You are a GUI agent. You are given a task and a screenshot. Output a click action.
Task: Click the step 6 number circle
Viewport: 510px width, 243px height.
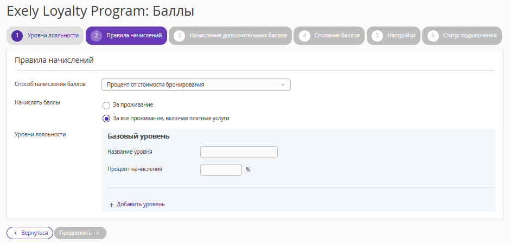(x=433, y=36)
